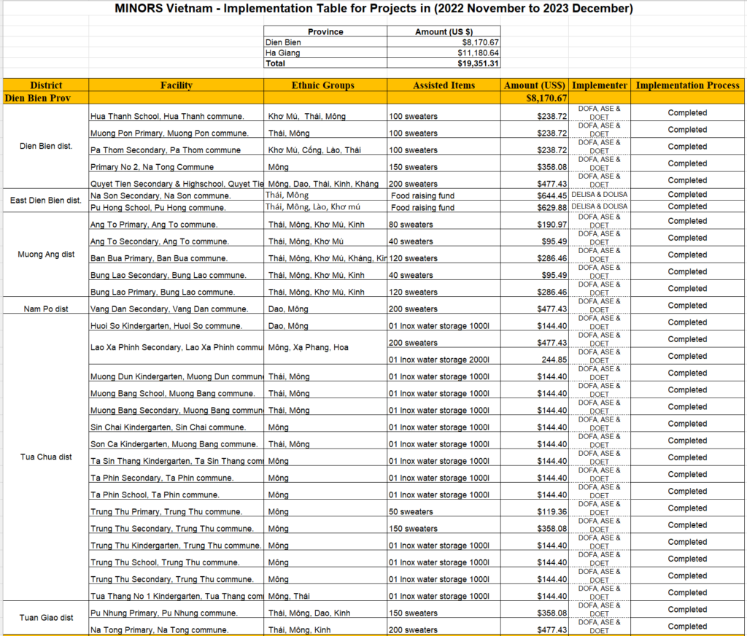Select 'Pu Hong School, Pu Hong commune.' cell

coord(176,206)
